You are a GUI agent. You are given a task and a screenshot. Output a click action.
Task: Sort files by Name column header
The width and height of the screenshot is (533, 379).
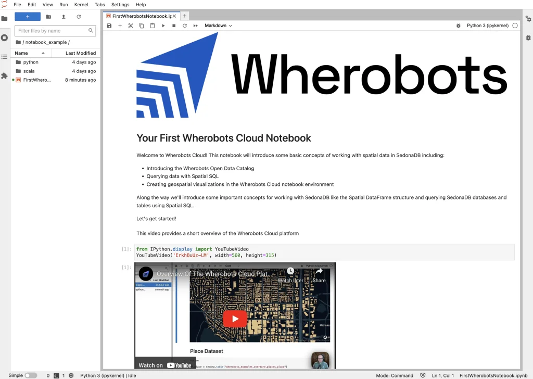pos(31,53)
